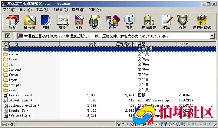Click the layui folder icon

pos(6,80)
